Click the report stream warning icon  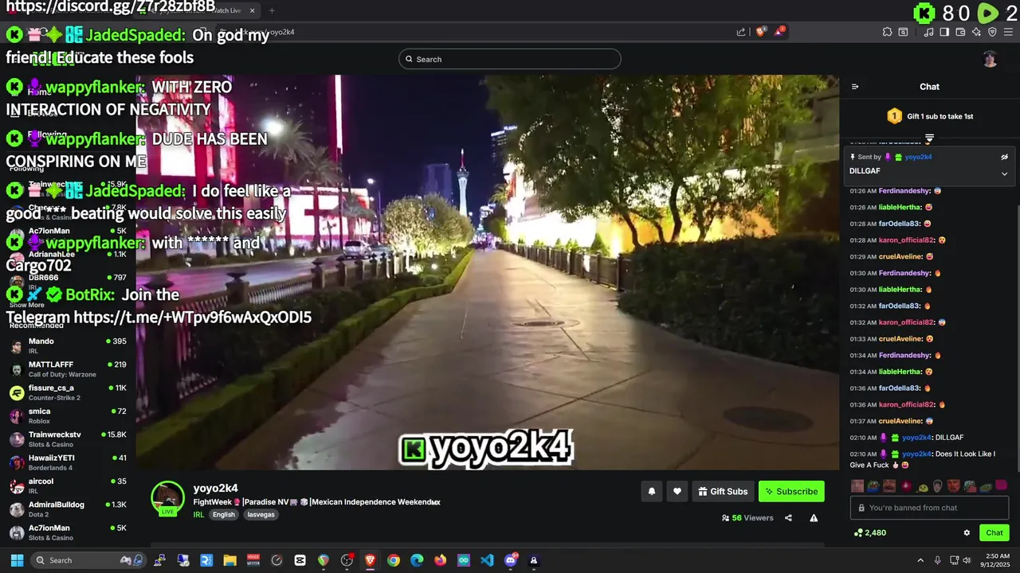pyautogui.click(x=814, y=518)
